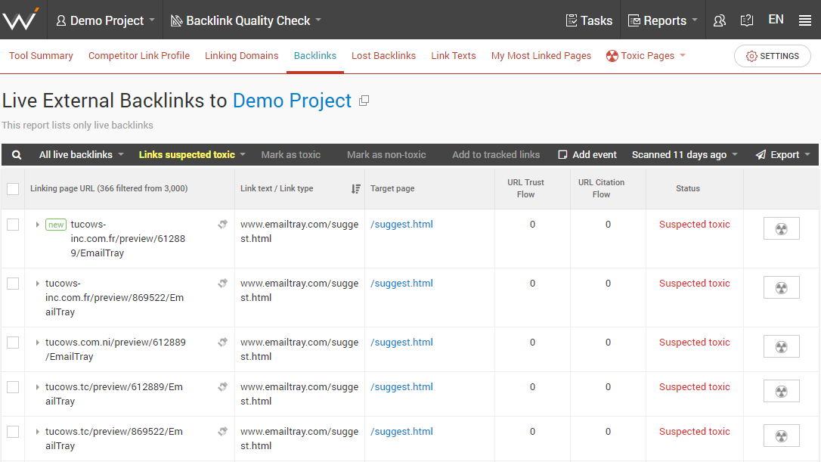Open the Scanned 11 days ago dropdown
This screenshot has width=821, height=462.
(x=684, y=155)
